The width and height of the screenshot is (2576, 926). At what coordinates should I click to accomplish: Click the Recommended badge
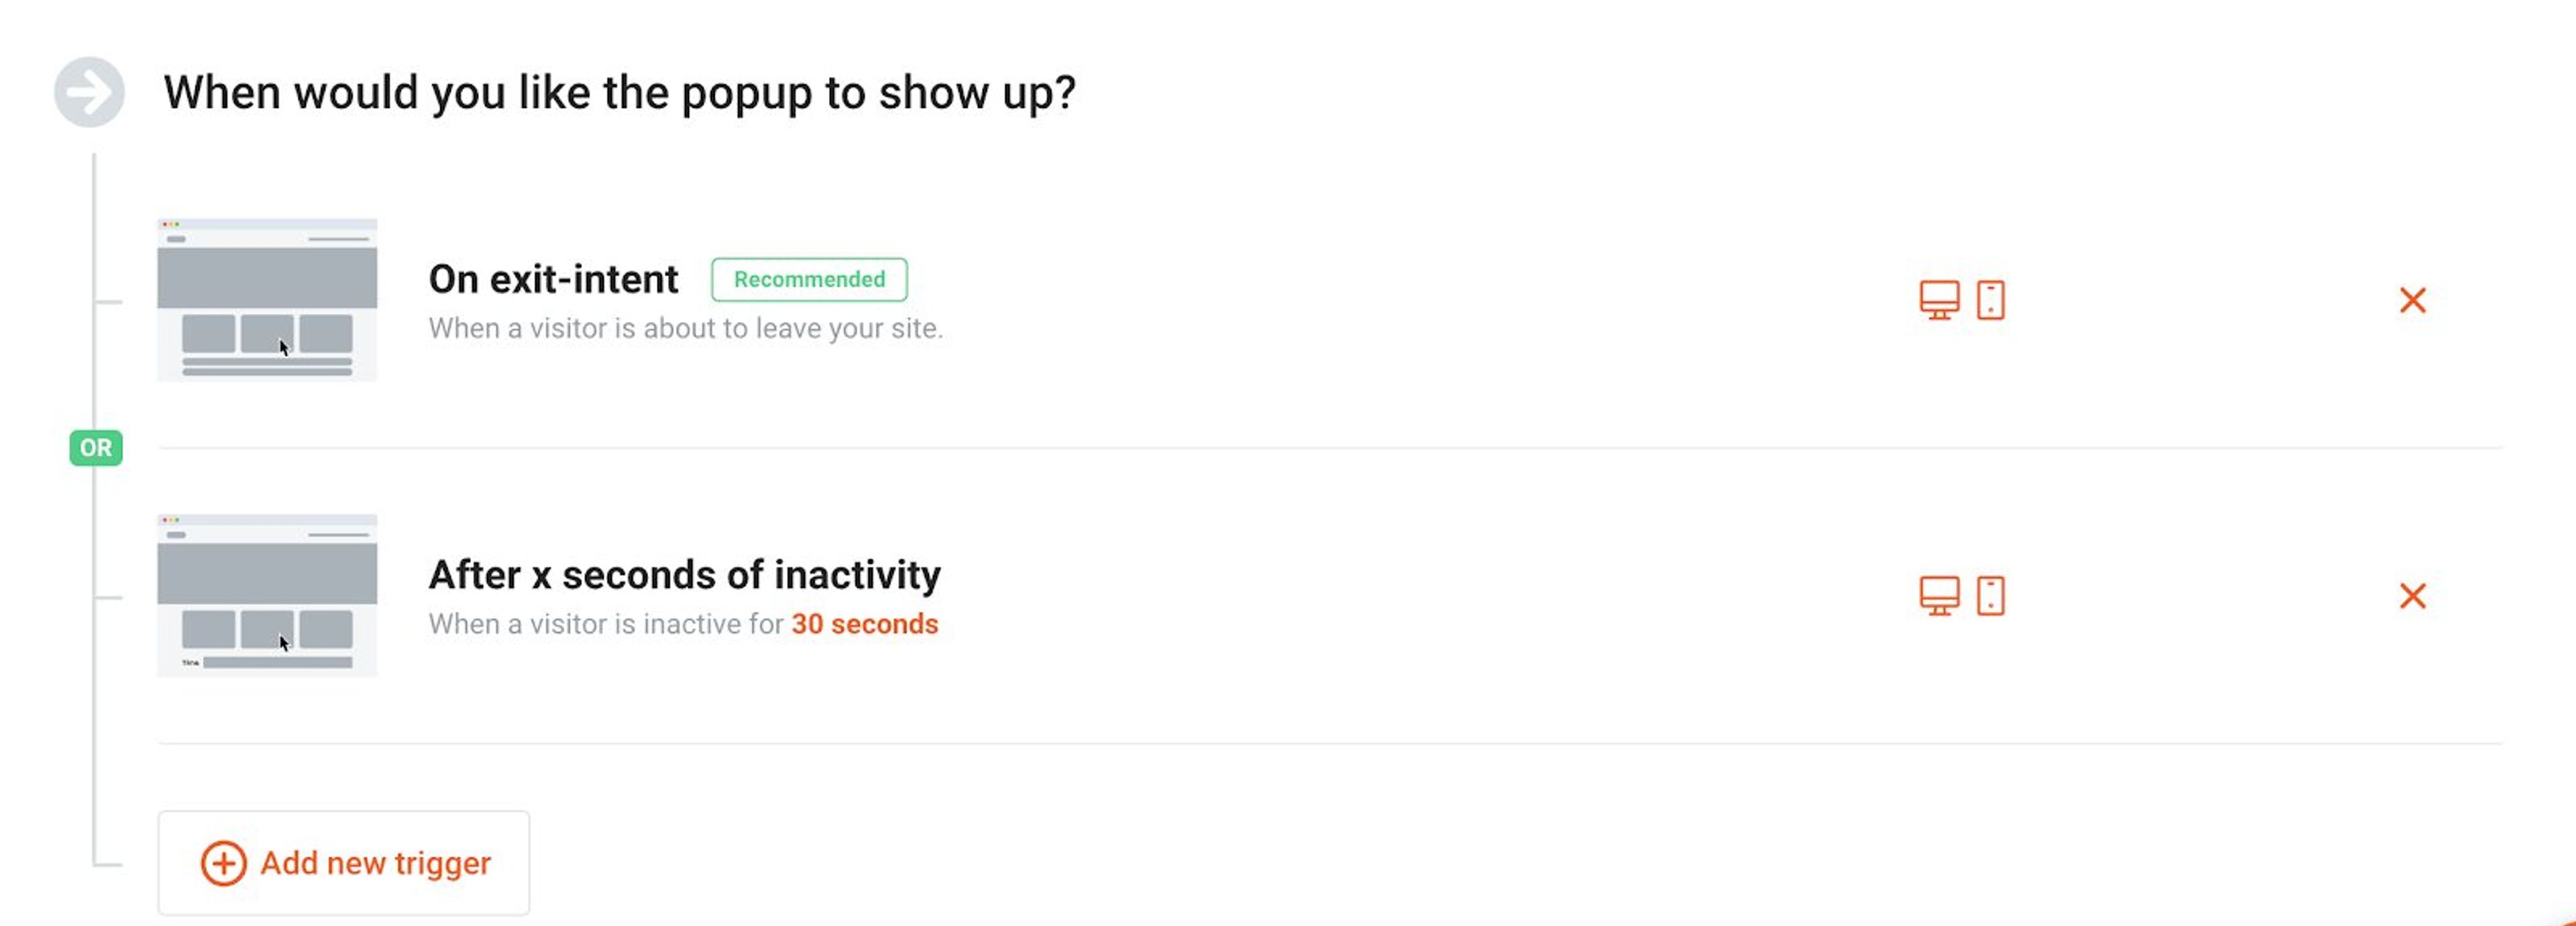pos(808,279)
